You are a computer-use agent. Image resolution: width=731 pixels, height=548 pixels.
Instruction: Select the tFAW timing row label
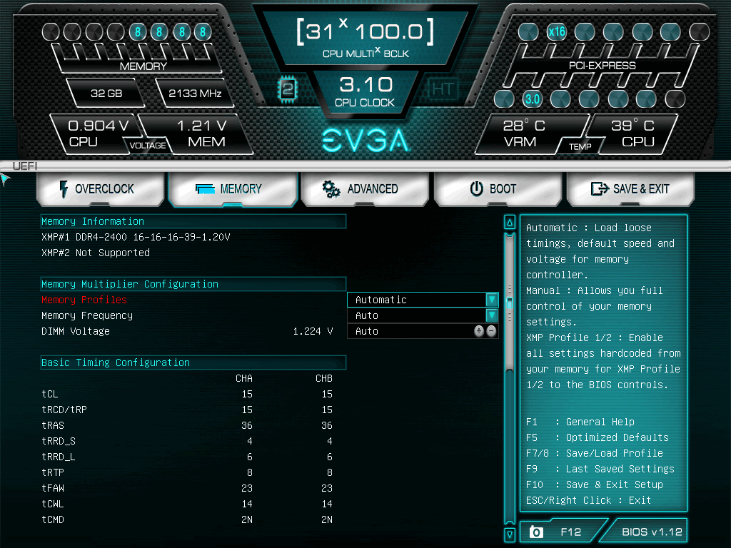pyautogui.click(x=53, y=488)
